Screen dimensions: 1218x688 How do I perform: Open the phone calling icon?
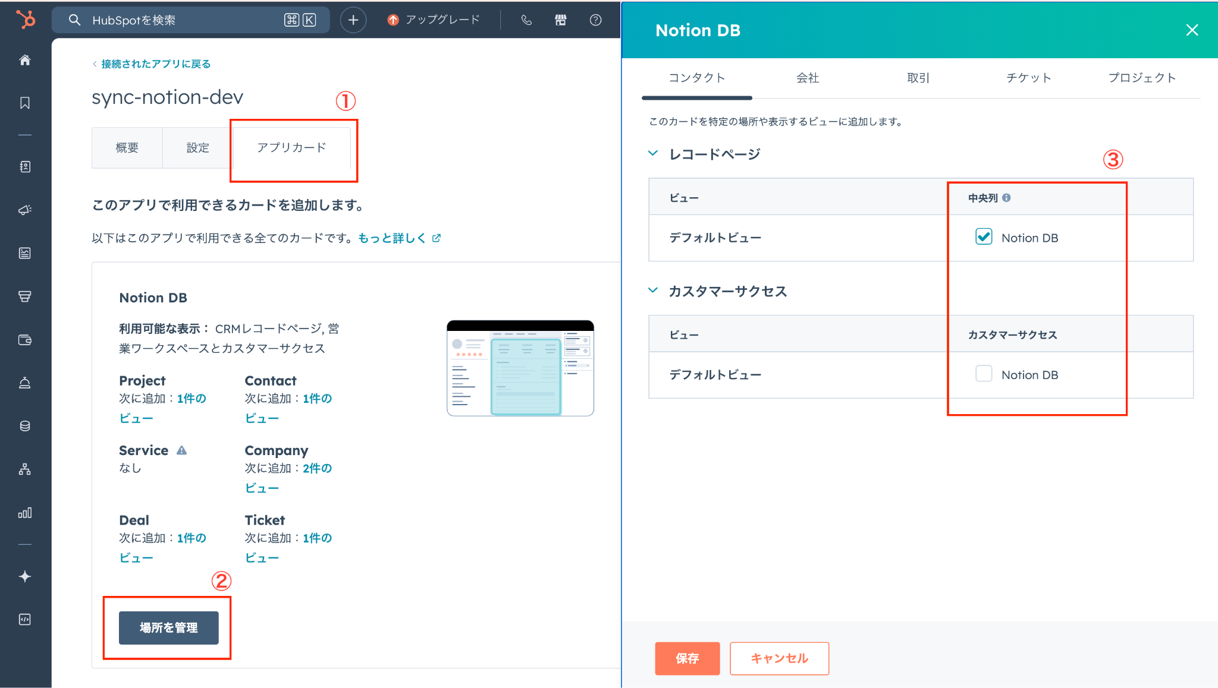click(526, 20)
